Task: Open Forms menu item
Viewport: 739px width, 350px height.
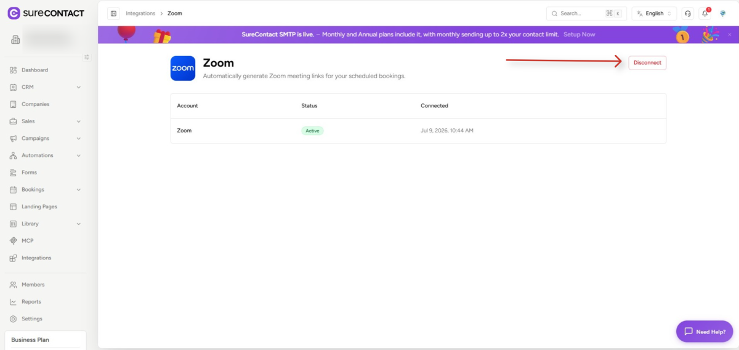Action: [29, 173]
